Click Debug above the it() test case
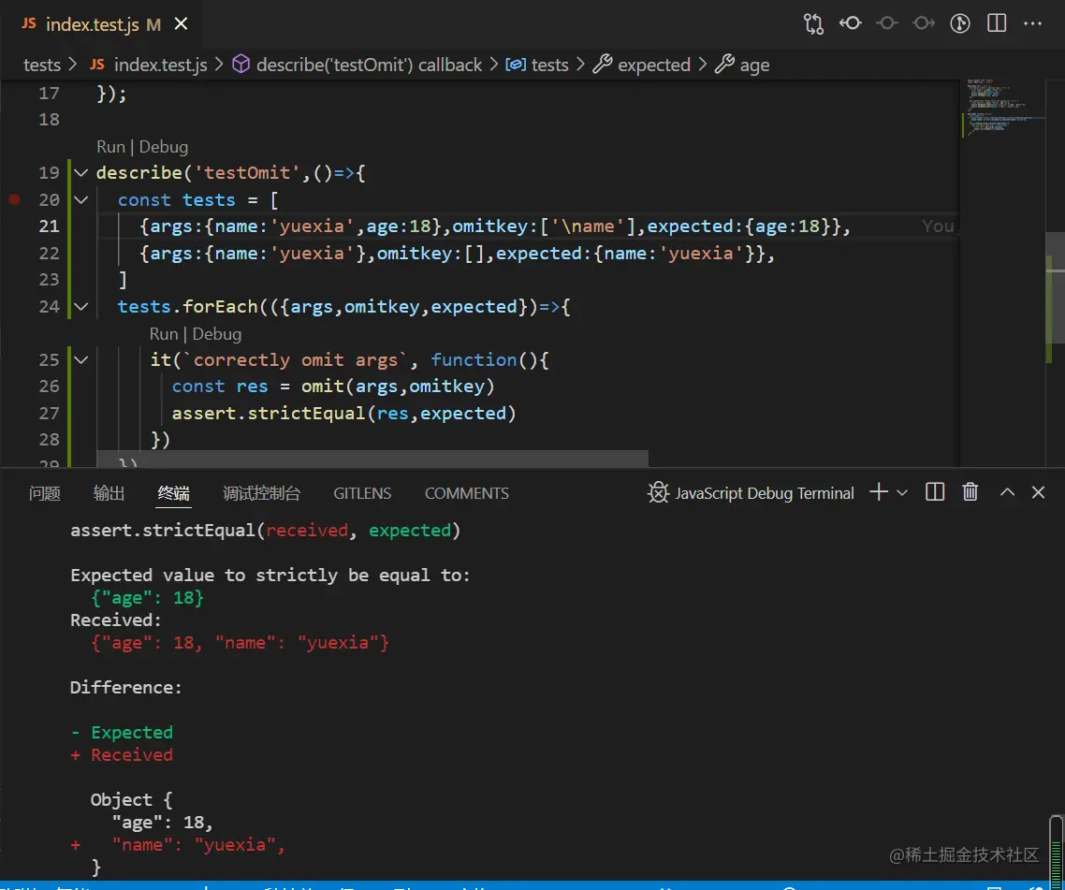This screenshot has width=1065, height=890. click(216, 334)
